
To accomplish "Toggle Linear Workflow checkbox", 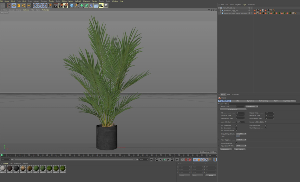I will (x=236, y=143).
